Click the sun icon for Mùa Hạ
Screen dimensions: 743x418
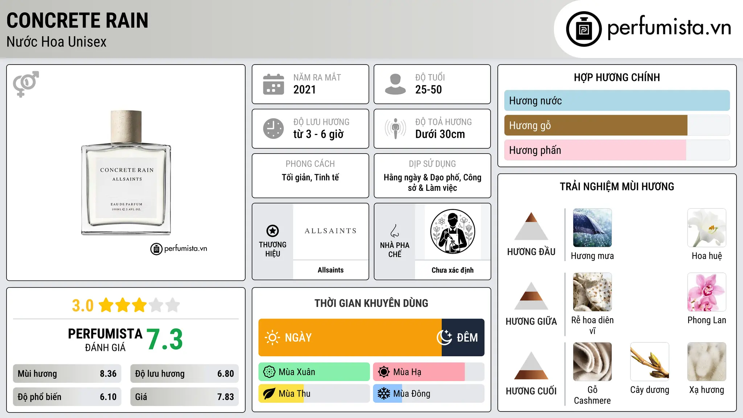tap(384, 372)
